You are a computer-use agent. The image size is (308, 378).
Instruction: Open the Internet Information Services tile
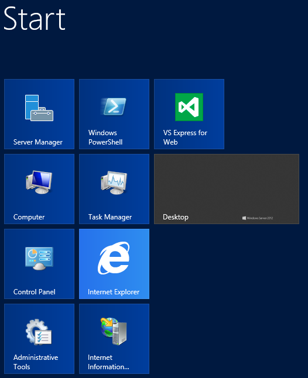coord(114,339)
